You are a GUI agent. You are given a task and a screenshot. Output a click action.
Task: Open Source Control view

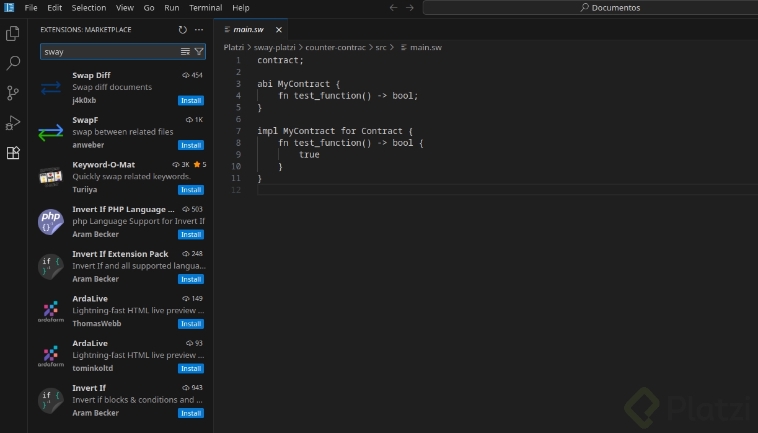13,93
